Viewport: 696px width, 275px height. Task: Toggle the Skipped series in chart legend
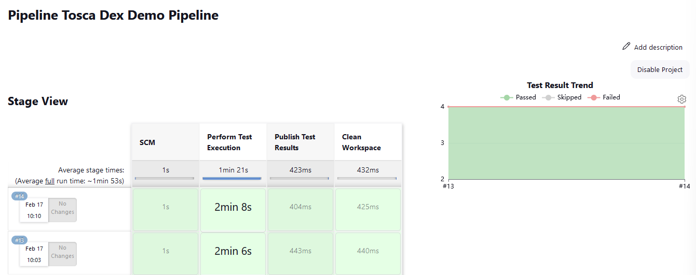(562, 97)
